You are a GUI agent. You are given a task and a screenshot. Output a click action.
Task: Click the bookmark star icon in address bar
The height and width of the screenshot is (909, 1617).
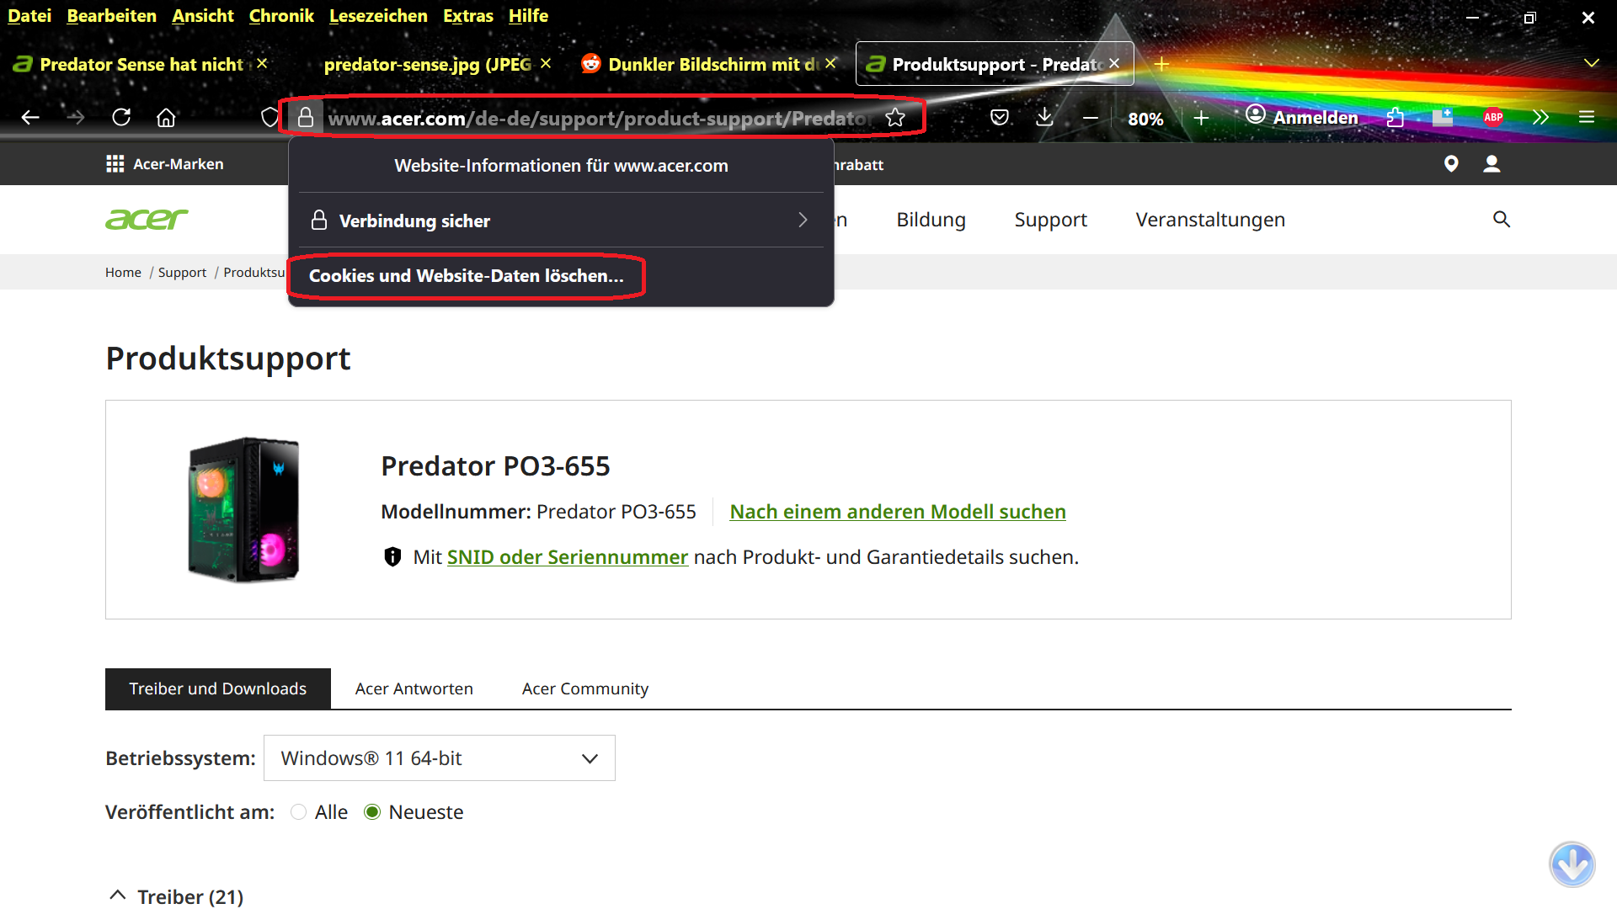pyautogui.click(x=895, y=118)
